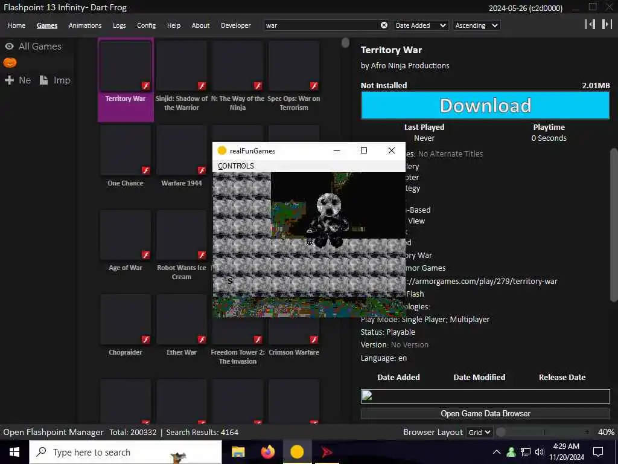Click the game grid scrollbar handle
618x464 pixels.
point(345,42)
